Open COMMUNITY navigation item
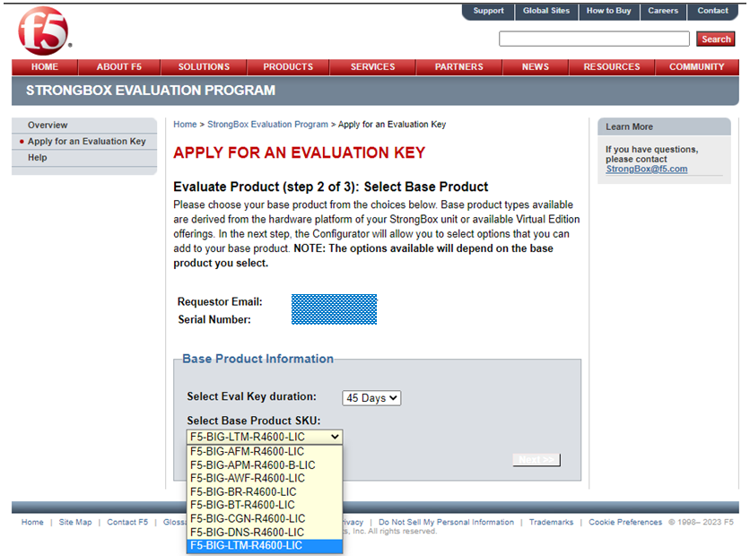Screen dimensions: 750x556 point(696,67)
